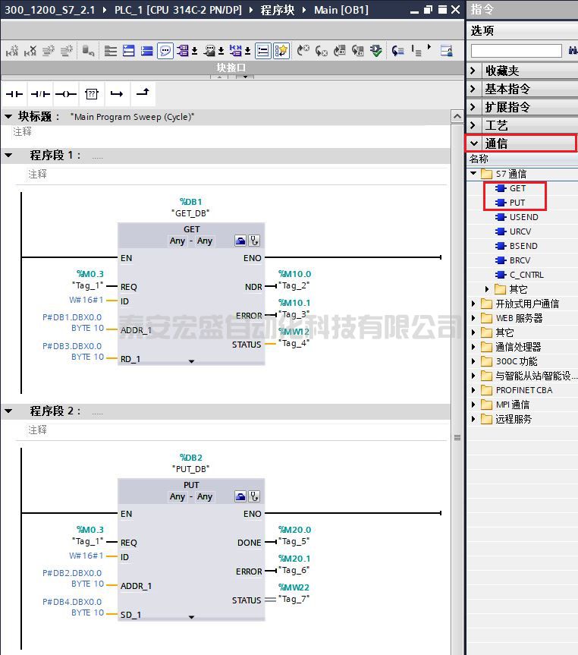
Task: Toggle network comments display in toolbar
Action: coord(165,51)
